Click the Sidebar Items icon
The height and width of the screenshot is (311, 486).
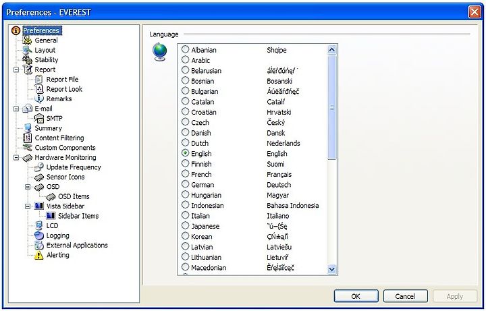click(51, 216)
